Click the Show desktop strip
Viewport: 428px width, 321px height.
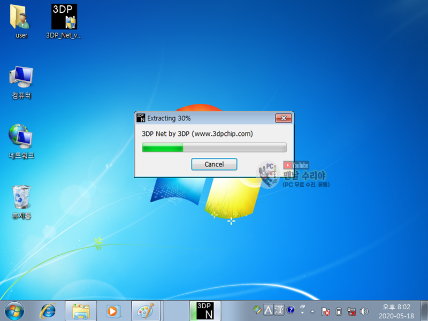(x=424, y=311)
